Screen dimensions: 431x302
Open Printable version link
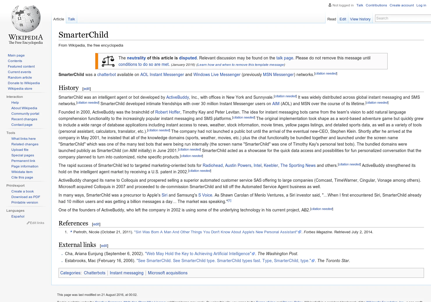point(25,202)
